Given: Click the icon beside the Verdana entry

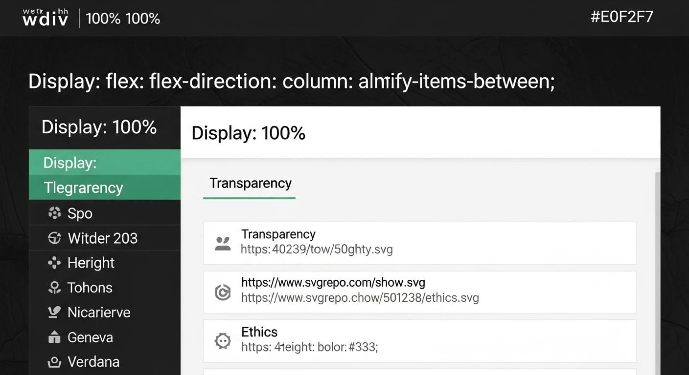Looking at the screenshot, I should click(x=54, y=362).
